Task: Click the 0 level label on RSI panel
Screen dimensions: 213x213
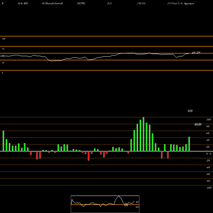Action: (x=2, y=73)
